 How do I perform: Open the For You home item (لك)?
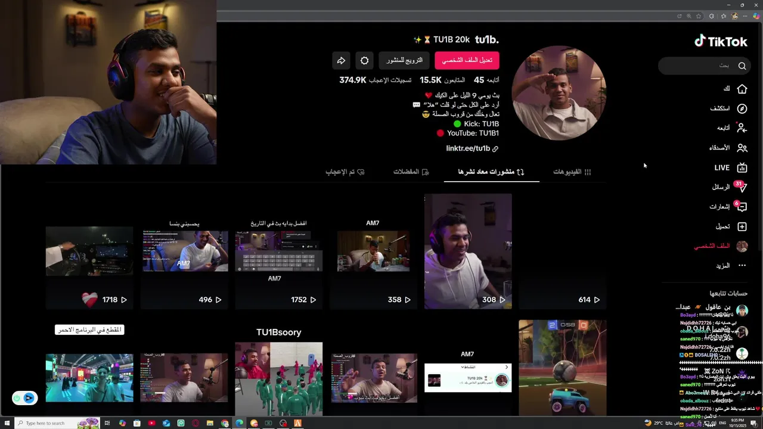[735, 89]
